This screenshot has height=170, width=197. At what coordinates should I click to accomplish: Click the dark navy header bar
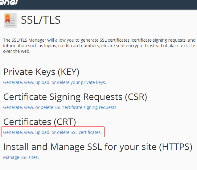(x=99, y=5)
